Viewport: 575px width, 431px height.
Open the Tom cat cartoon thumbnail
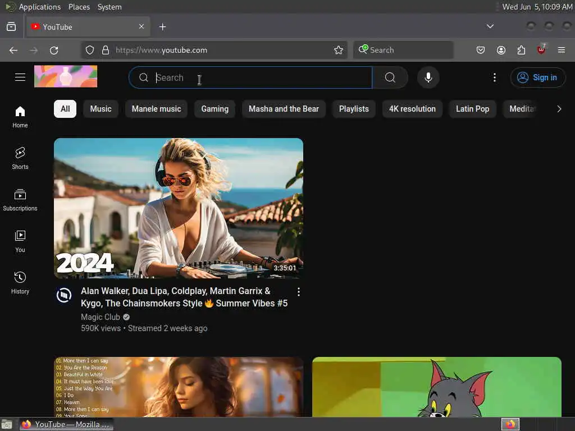pos(437,387)
